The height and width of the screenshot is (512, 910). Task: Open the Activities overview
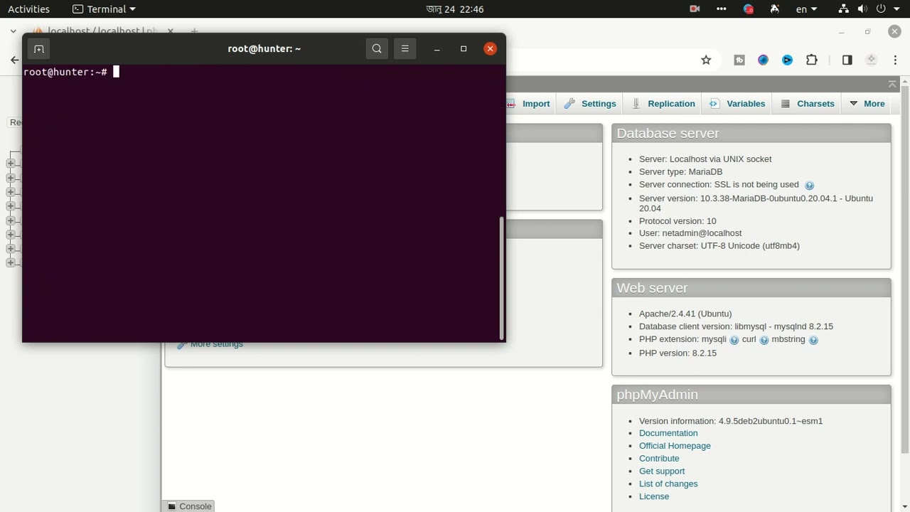coord(28,9)
